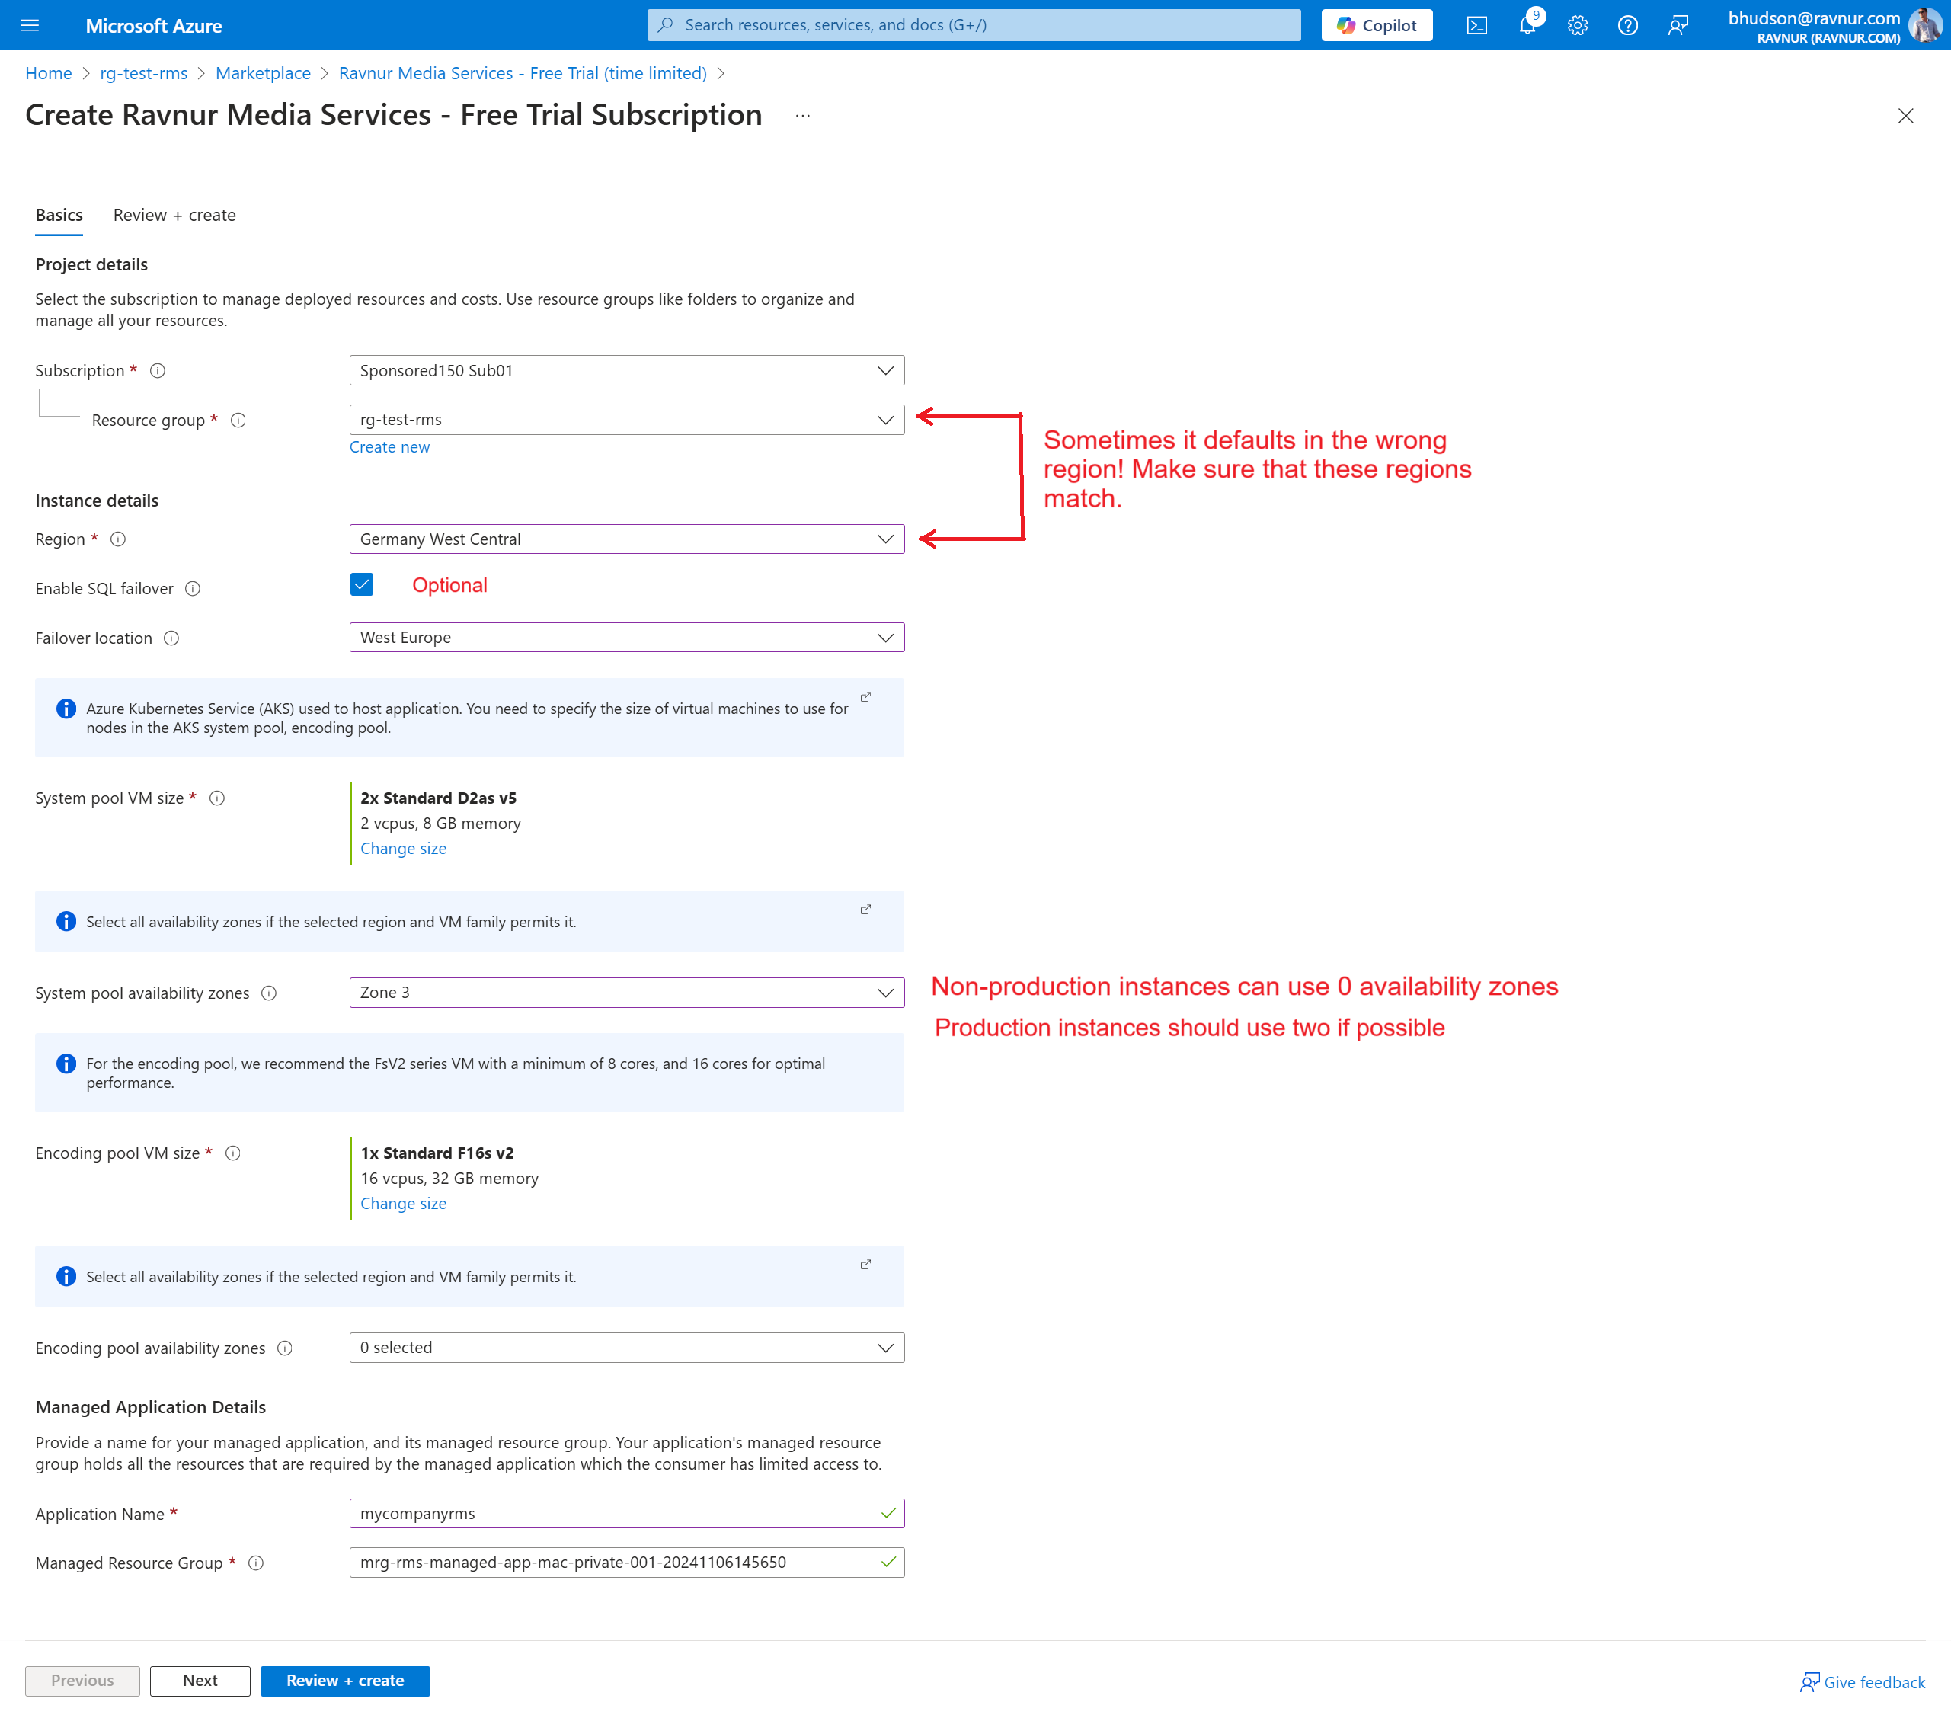Screen dimensions: 1951x1721
Task: Click System pool availability zones info icon
Action: (x=269, y=993)
